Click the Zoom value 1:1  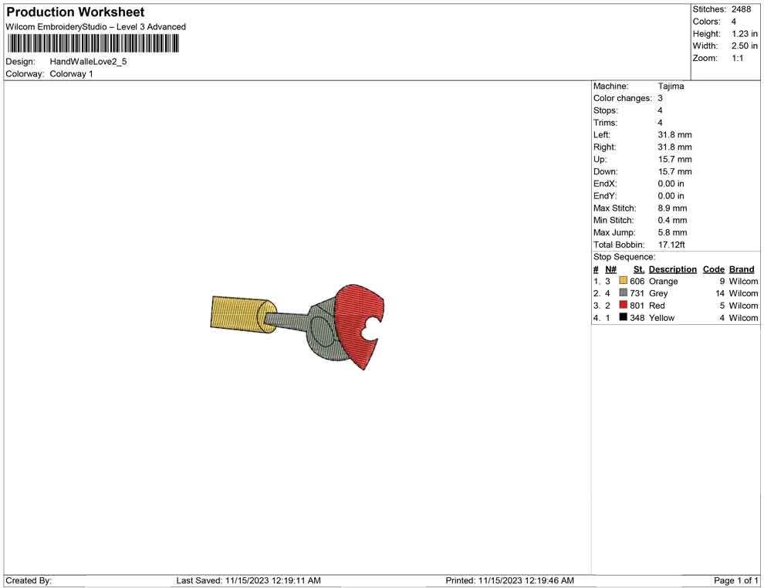coord(738,58)
